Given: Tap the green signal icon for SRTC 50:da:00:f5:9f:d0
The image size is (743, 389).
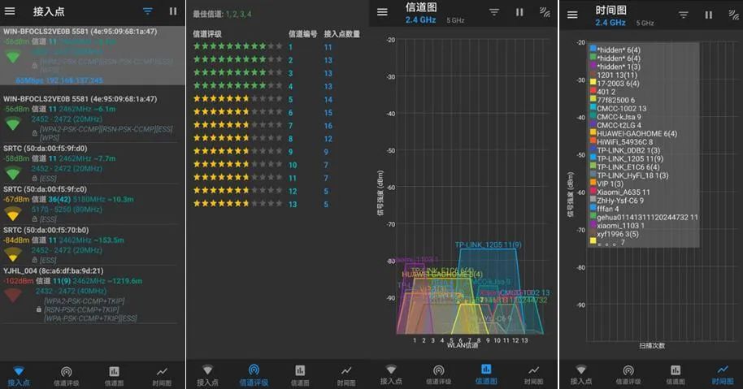Looking at the screenshot, I should point(13,173).
